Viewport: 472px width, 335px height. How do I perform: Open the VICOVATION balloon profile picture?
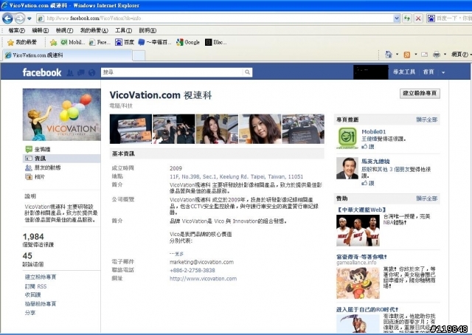pos(62,114)
